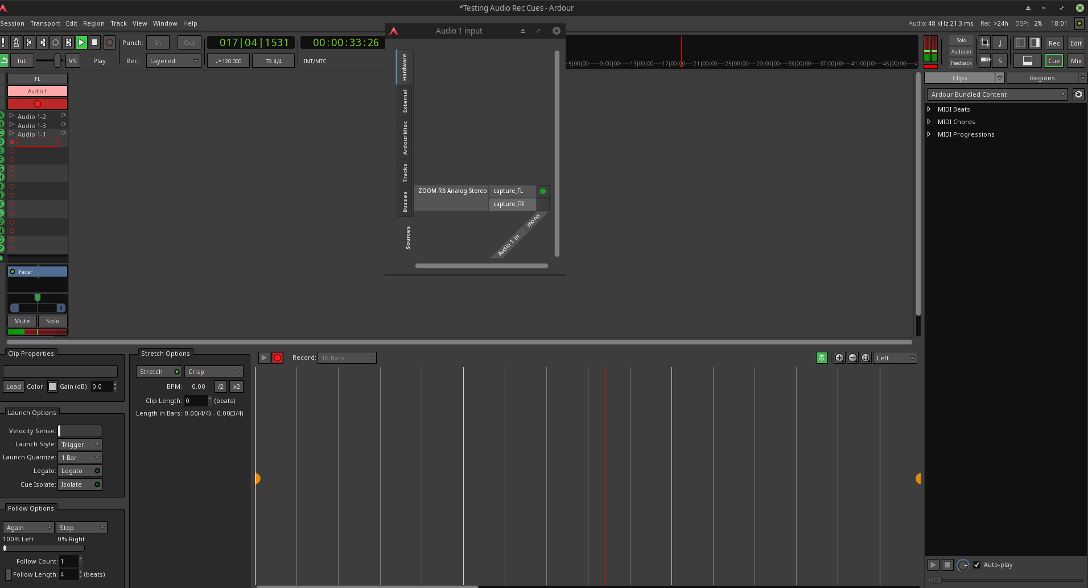Toggle the transport loop playback button
This screenshot has height=588, width=1088.
(55, 43)
